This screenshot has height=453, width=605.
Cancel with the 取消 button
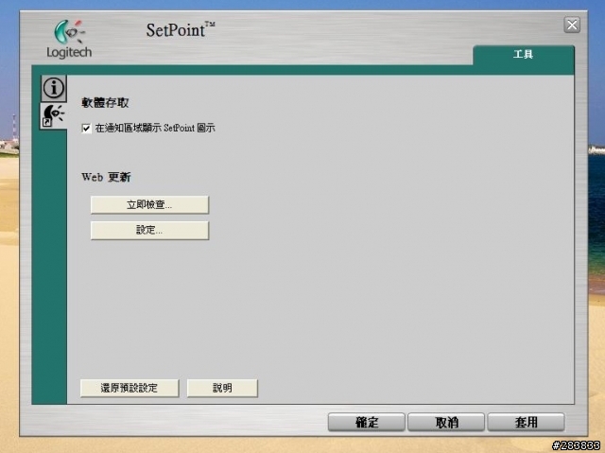click(x=446, y=422)
